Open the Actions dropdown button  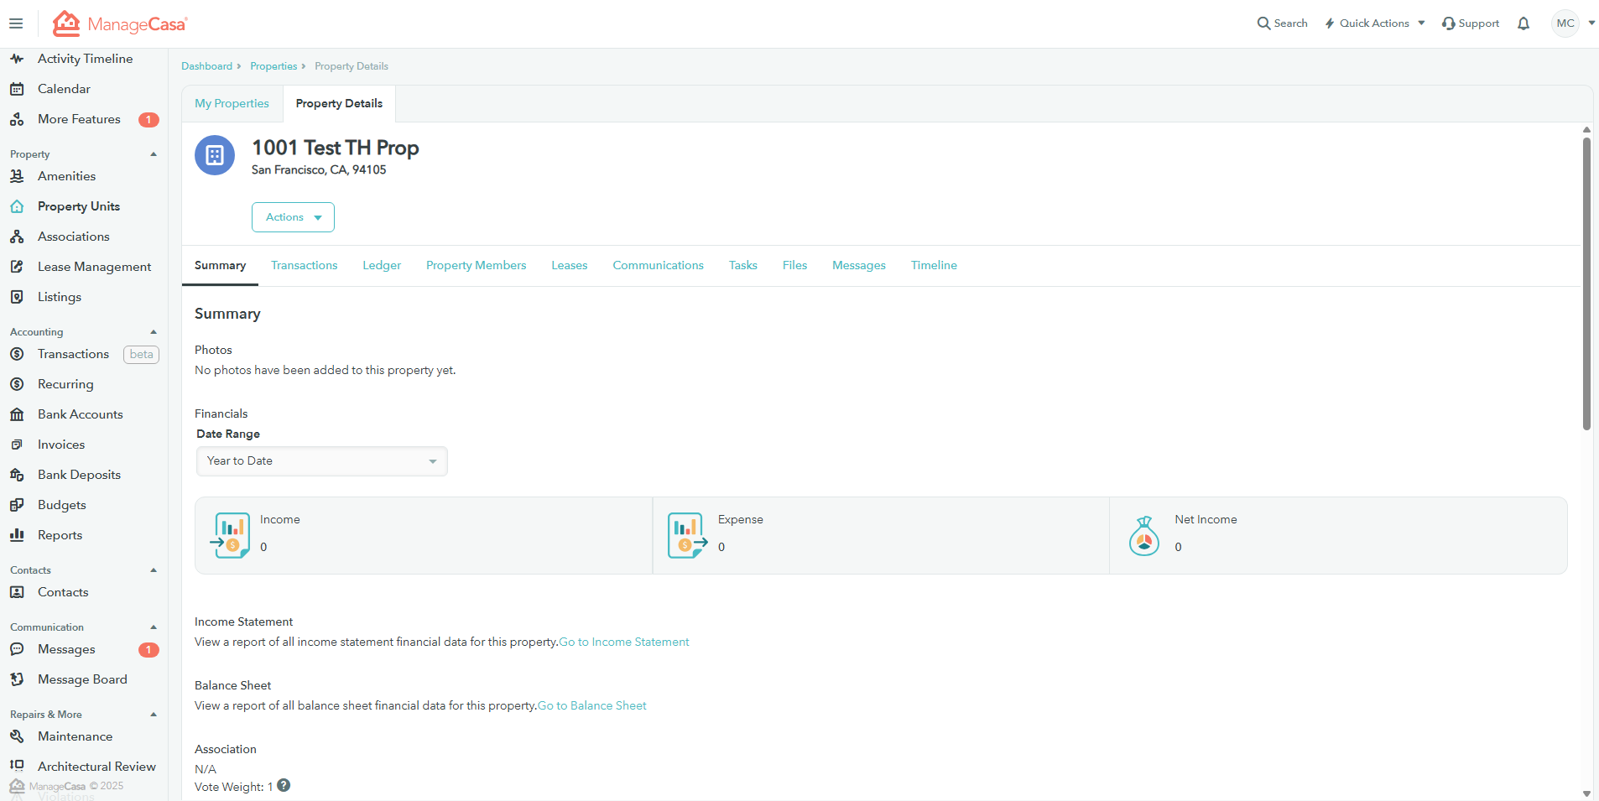tap(293, 217)
